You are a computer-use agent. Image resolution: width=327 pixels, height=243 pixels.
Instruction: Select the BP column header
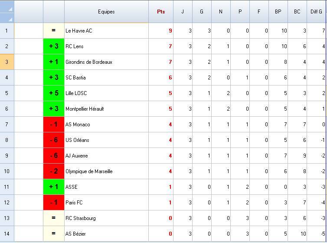278,12
